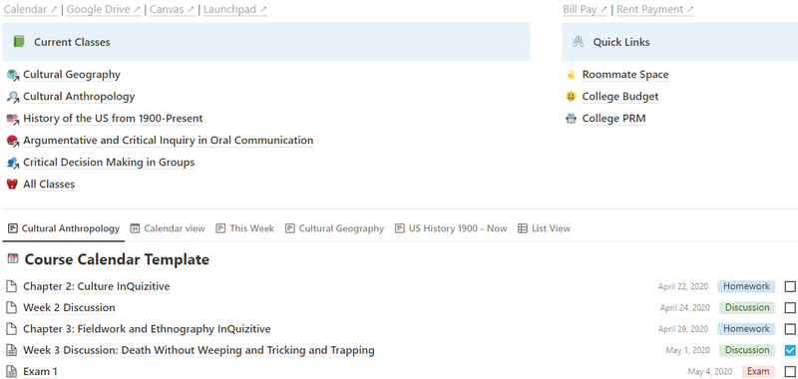Open Critical Decision Making in Groups page
Image resolution: width=798 pixels, height=379 pixels.
click(109, 163)
